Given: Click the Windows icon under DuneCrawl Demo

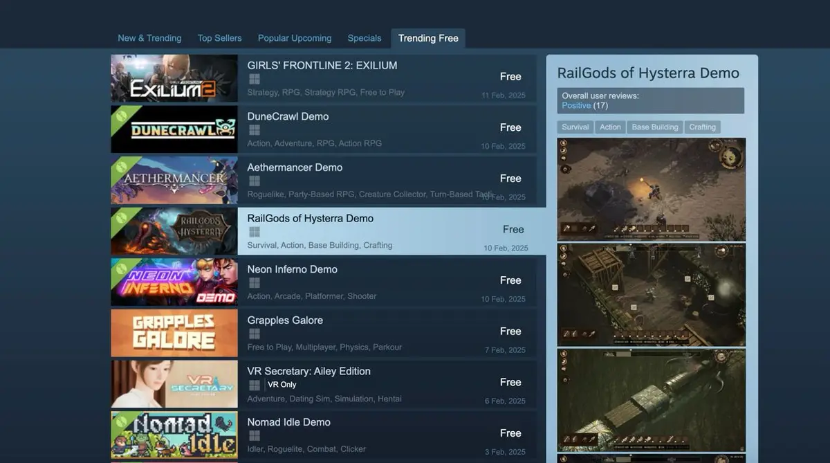Looking at the screenshot, I should (x=254, y=130).
